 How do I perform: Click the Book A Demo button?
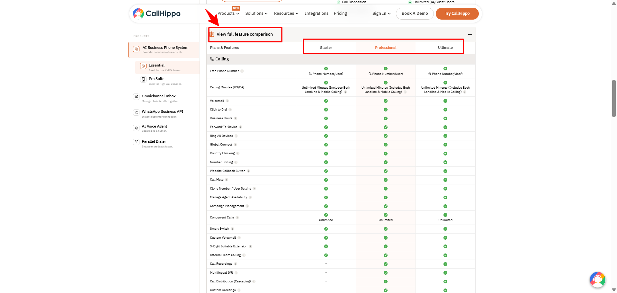click(x=415, y=13)
